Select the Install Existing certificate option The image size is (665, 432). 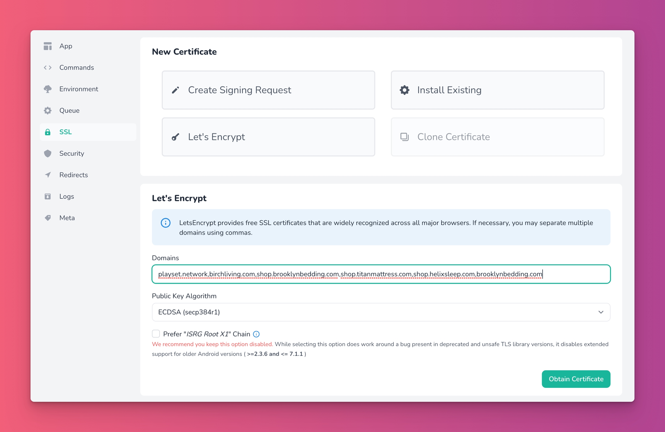(497, 90)
